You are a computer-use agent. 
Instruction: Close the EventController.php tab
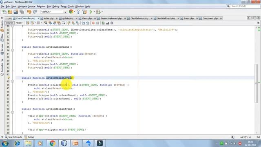click(x=38, y=18)
